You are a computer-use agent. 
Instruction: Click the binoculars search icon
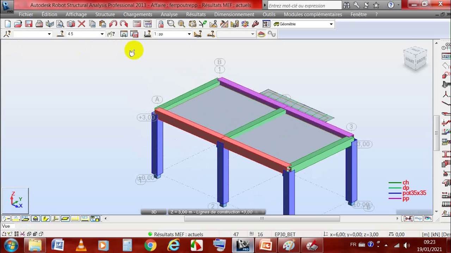tap(347, 5)
